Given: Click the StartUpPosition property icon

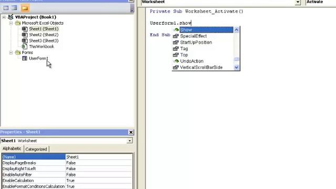Looking at the screenshot, I should 176,42.
